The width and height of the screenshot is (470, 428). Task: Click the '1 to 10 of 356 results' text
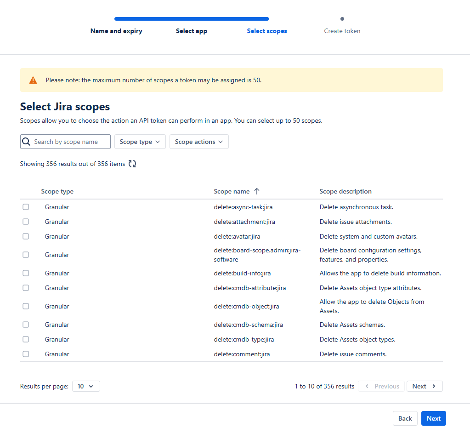[324, 386]
